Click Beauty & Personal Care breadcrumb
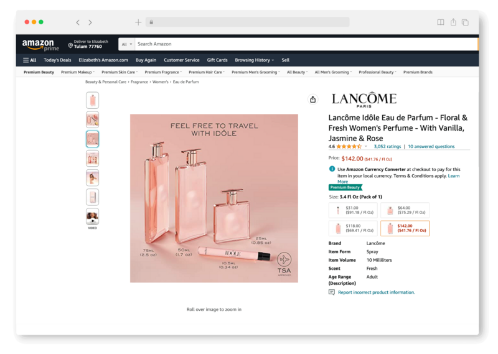 (x=106, y=82)
